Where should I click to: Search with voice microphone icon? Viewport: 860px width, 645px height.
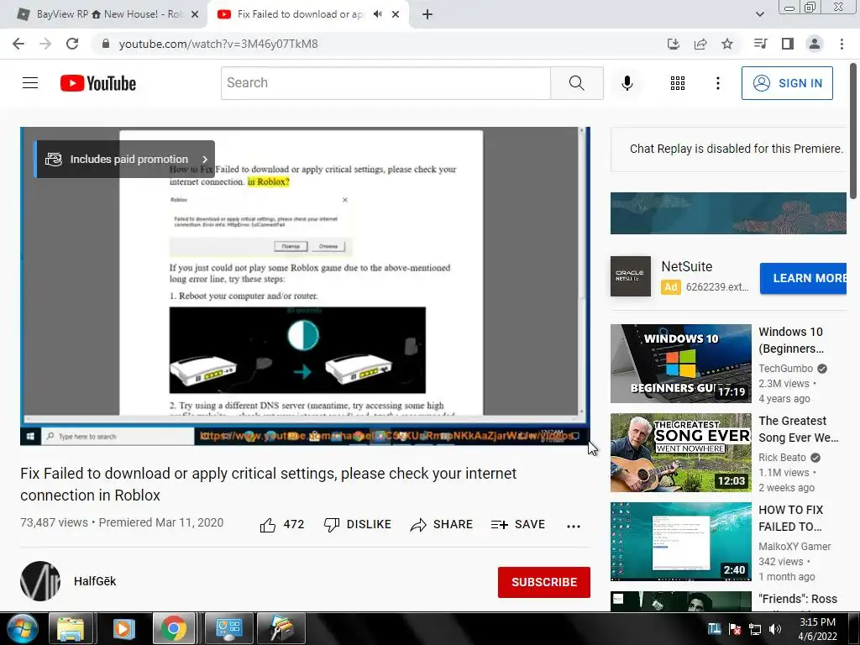(x=627, y=83)
